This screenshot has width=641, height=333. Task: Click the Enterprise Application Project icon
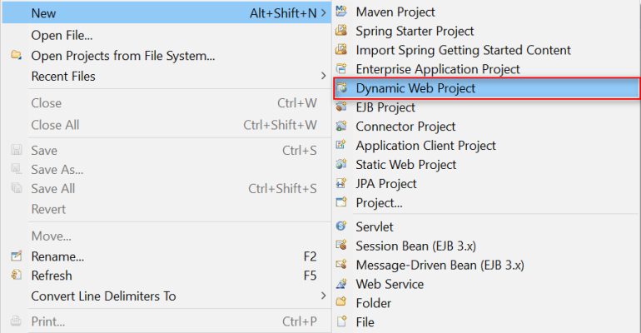pos(341,68)
